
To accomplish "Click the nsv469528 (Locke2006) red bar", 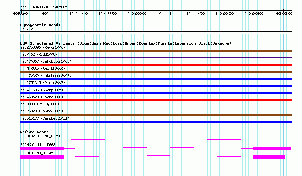I will tap(156, 100).
